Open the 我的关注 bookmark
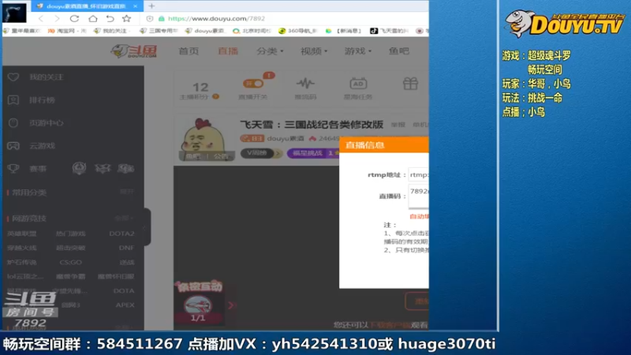The width and height of the screenshot is (631, 355). 111,31
